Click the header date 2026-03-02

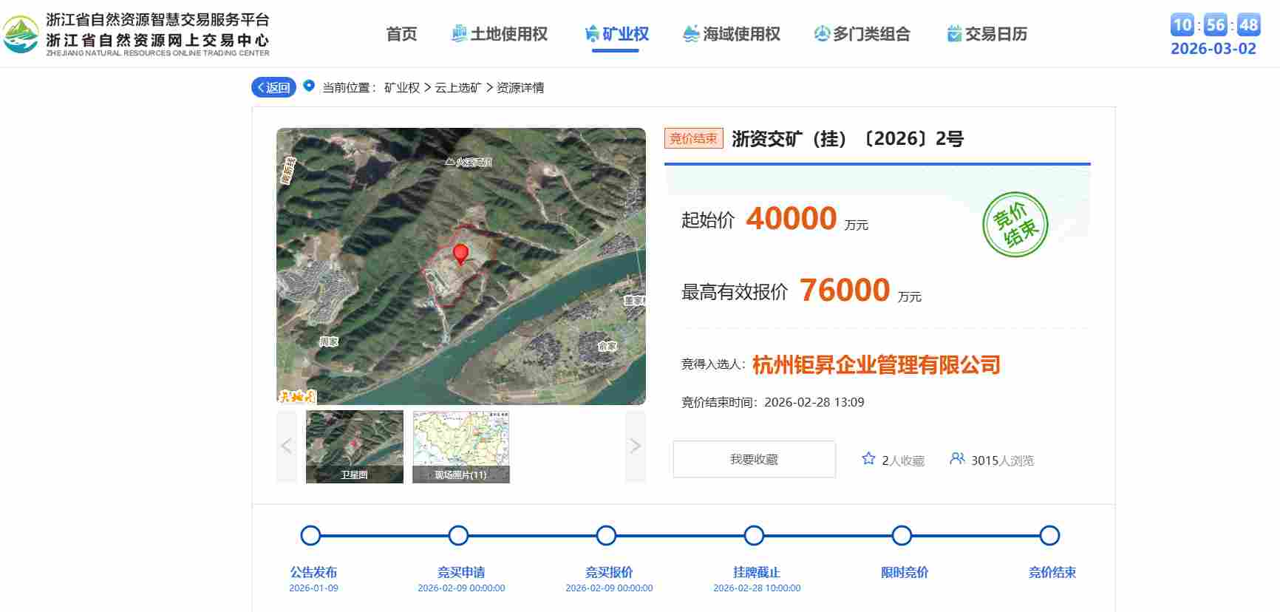1213,49
